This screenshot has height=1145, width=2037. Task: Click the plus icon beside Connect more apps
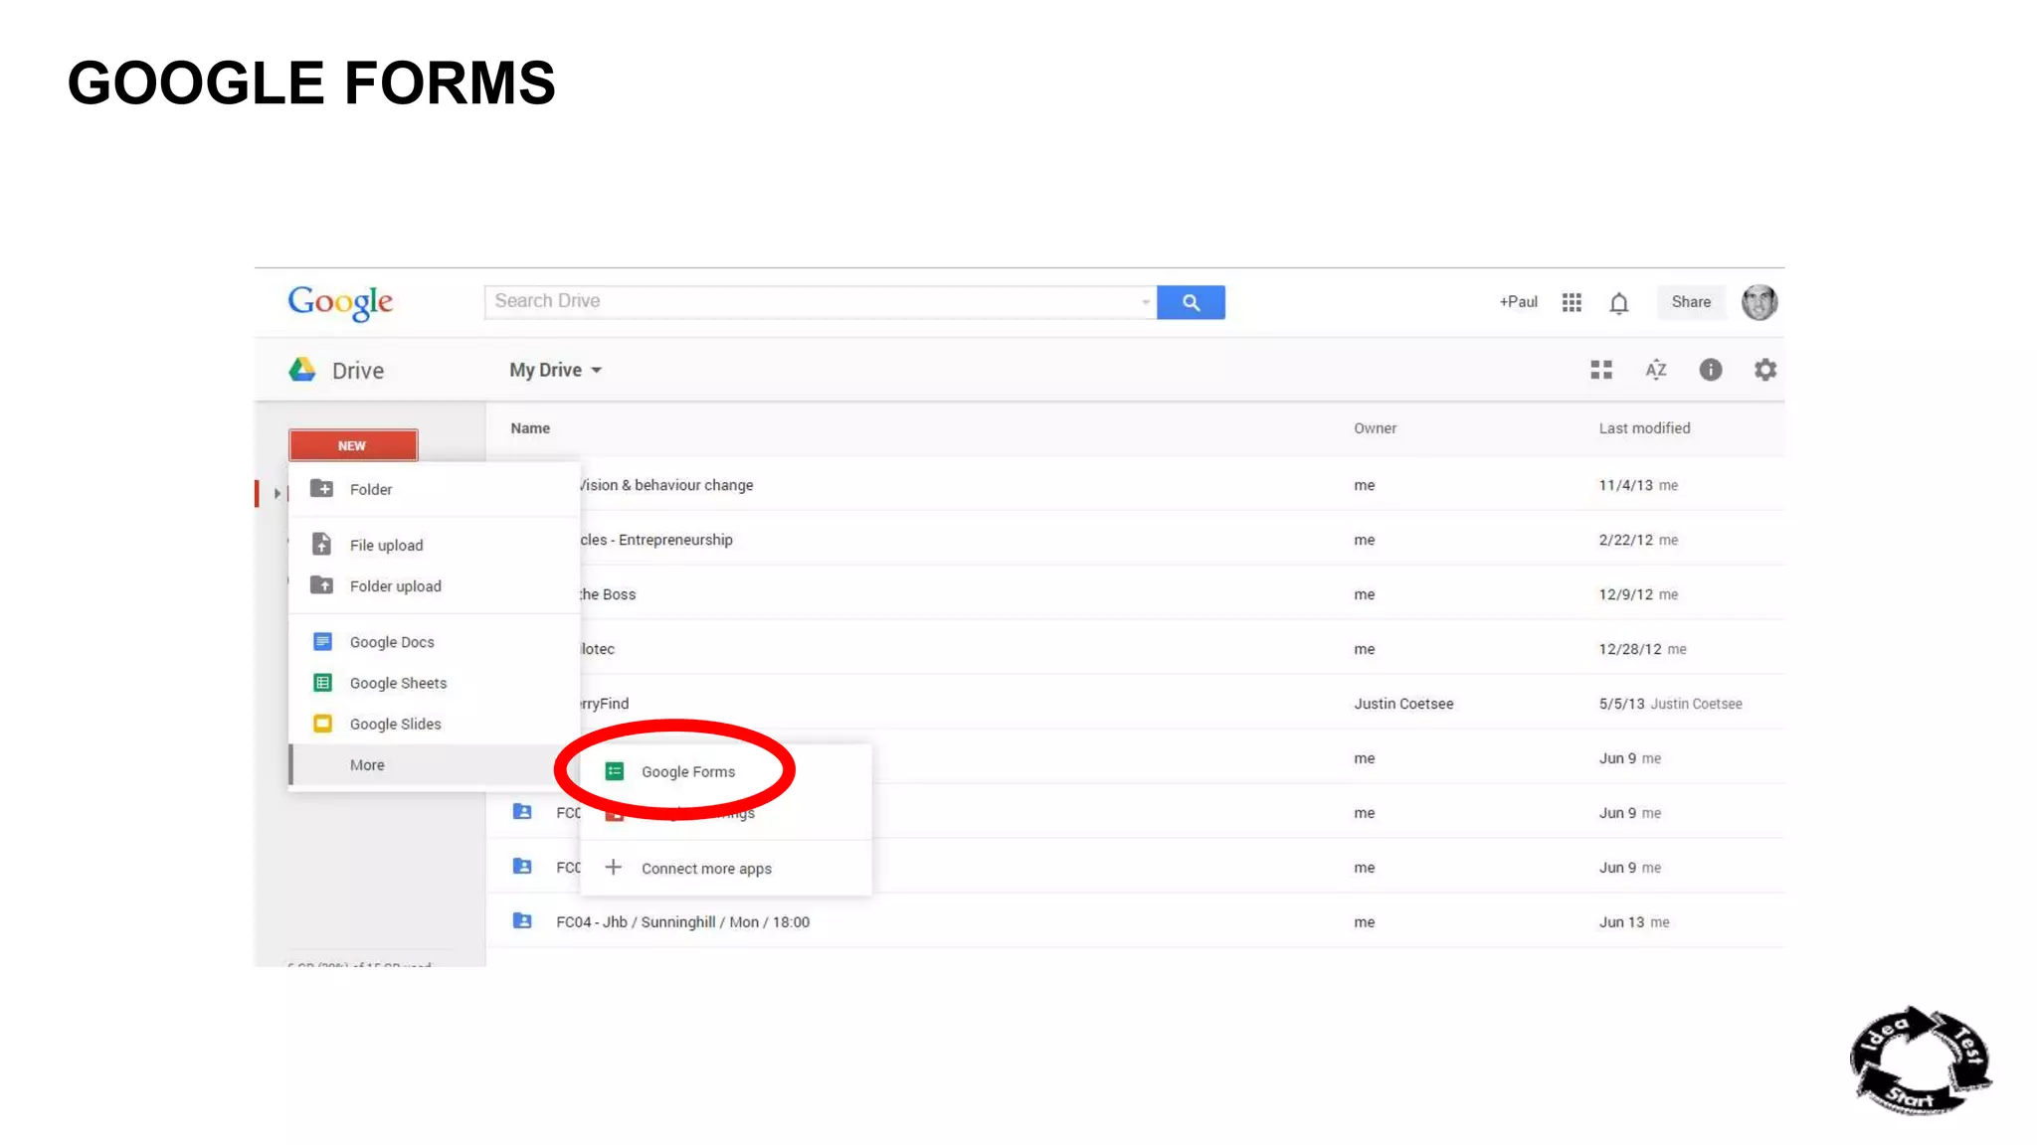pos(614,868)
